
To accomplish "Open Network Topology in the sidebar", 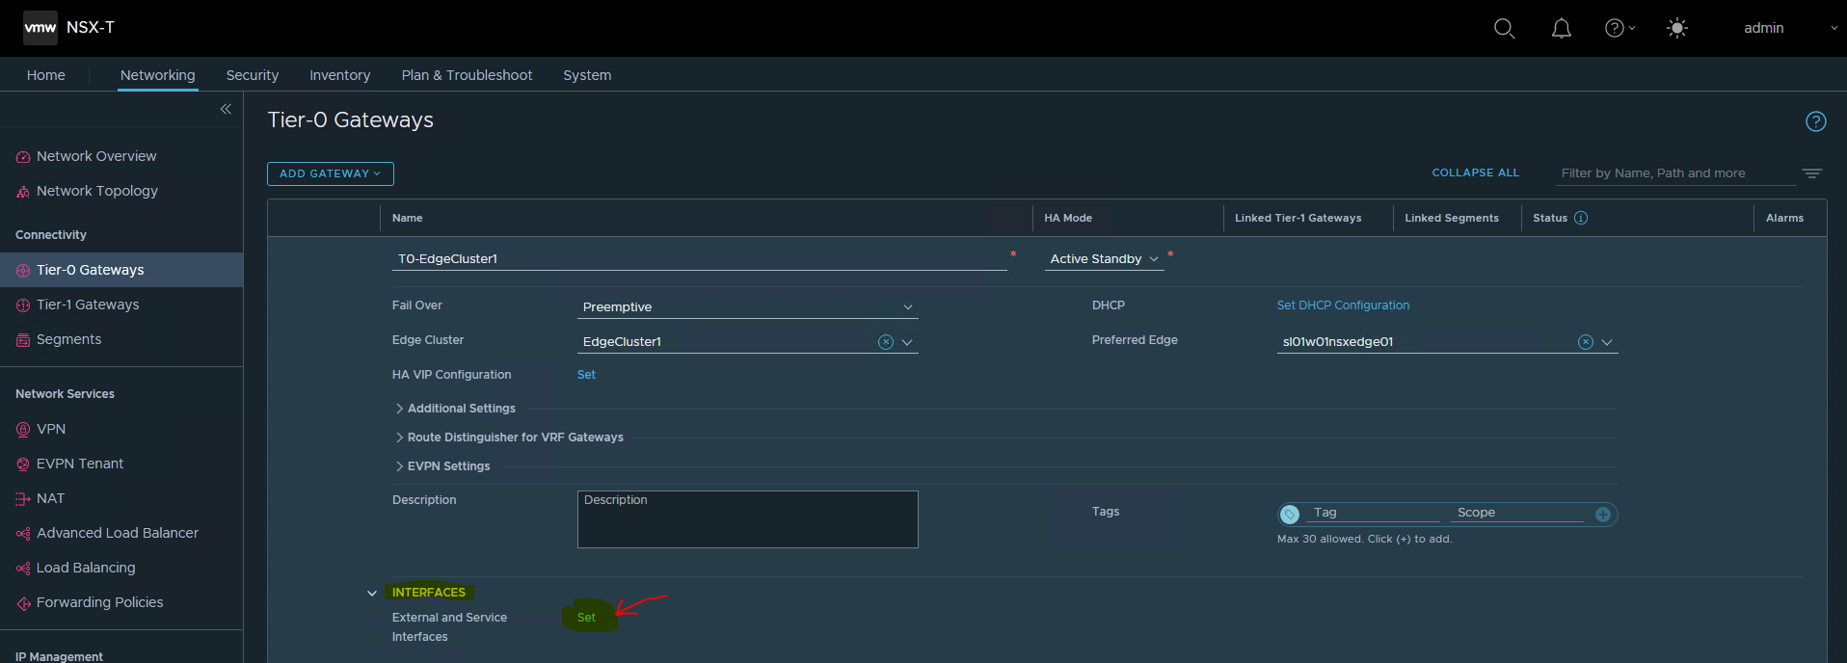I will pos(96,191).
